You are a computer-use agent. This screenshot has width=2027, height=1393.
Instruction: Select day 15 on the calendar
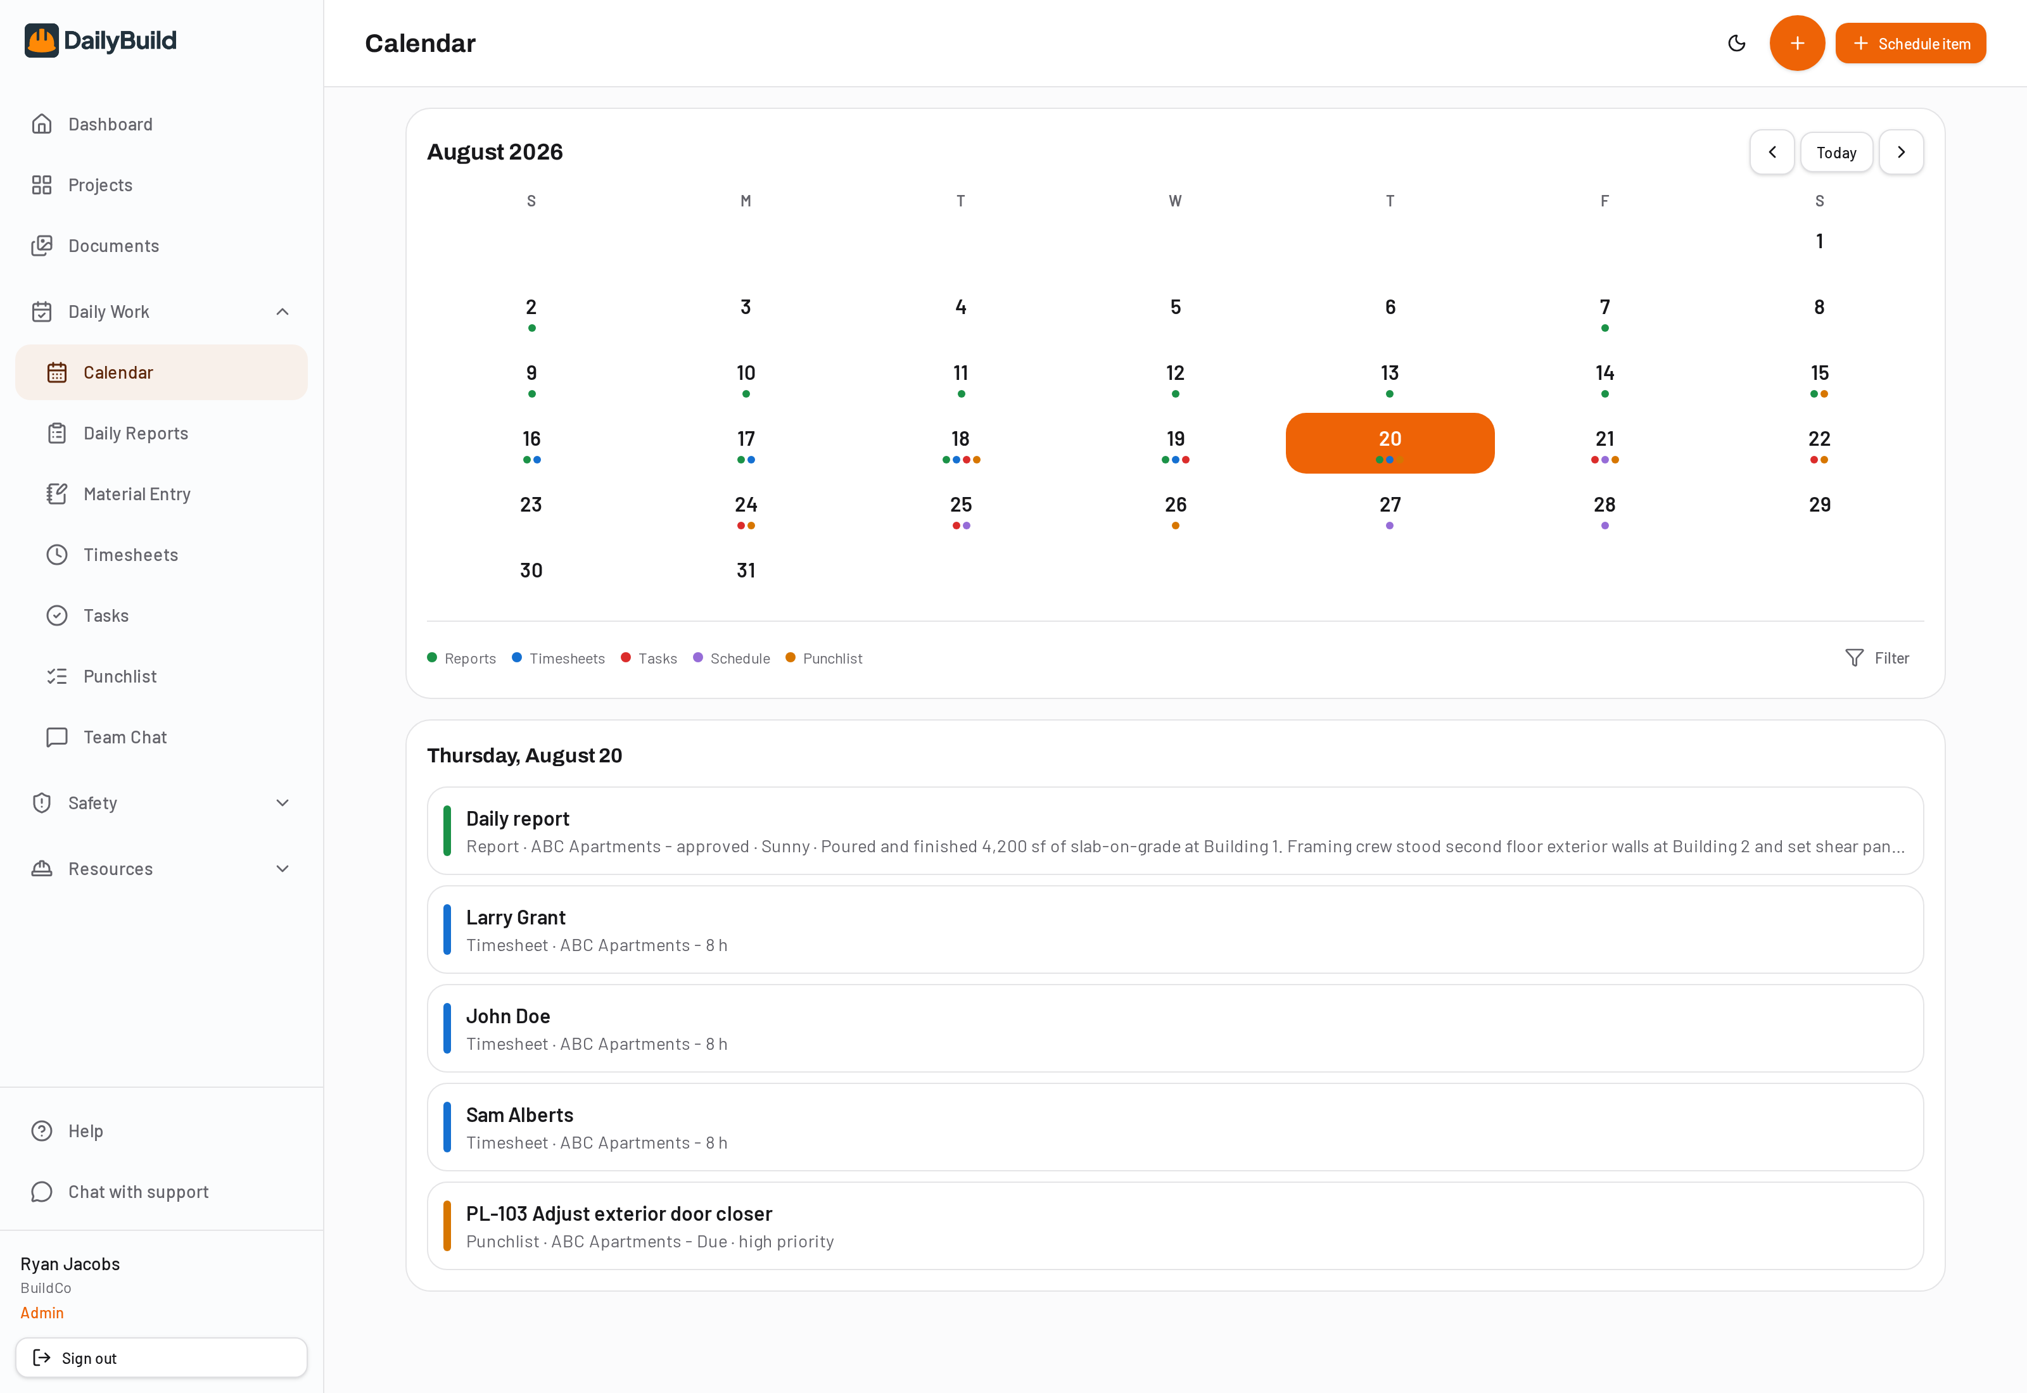pos(1819,378)
